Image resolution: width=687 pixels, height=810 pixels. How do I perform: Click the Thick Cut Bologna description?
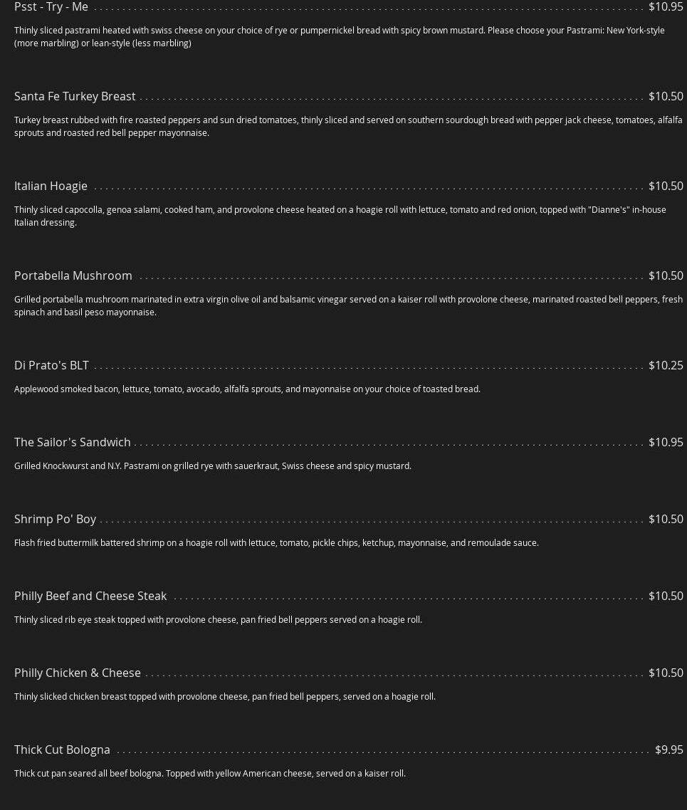(x=210, y=773)
